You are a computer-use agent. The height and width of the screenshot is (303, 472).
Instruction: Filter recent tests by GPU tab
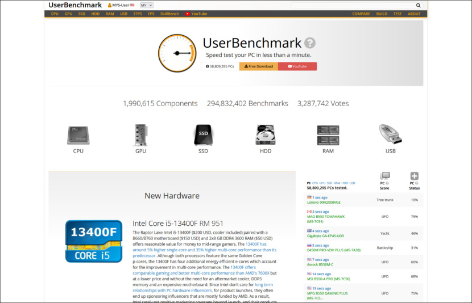(x=322, y=183)
